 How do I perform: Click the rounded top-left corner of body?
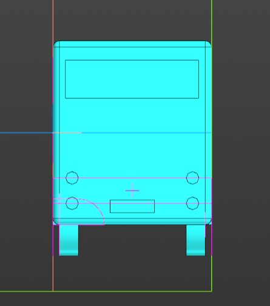coord(56,44)
